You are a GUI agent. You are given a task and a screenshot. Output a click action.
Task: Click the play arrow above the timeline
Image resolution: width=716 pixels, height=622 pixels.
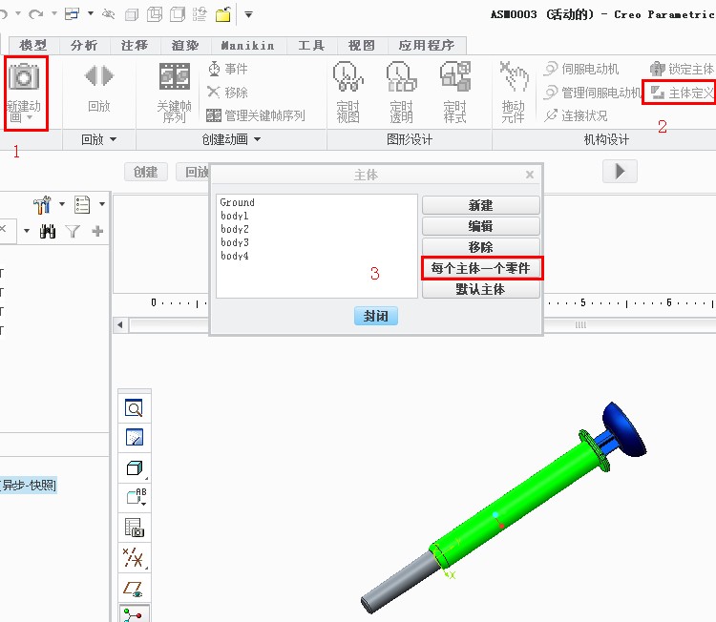point(620,172)
